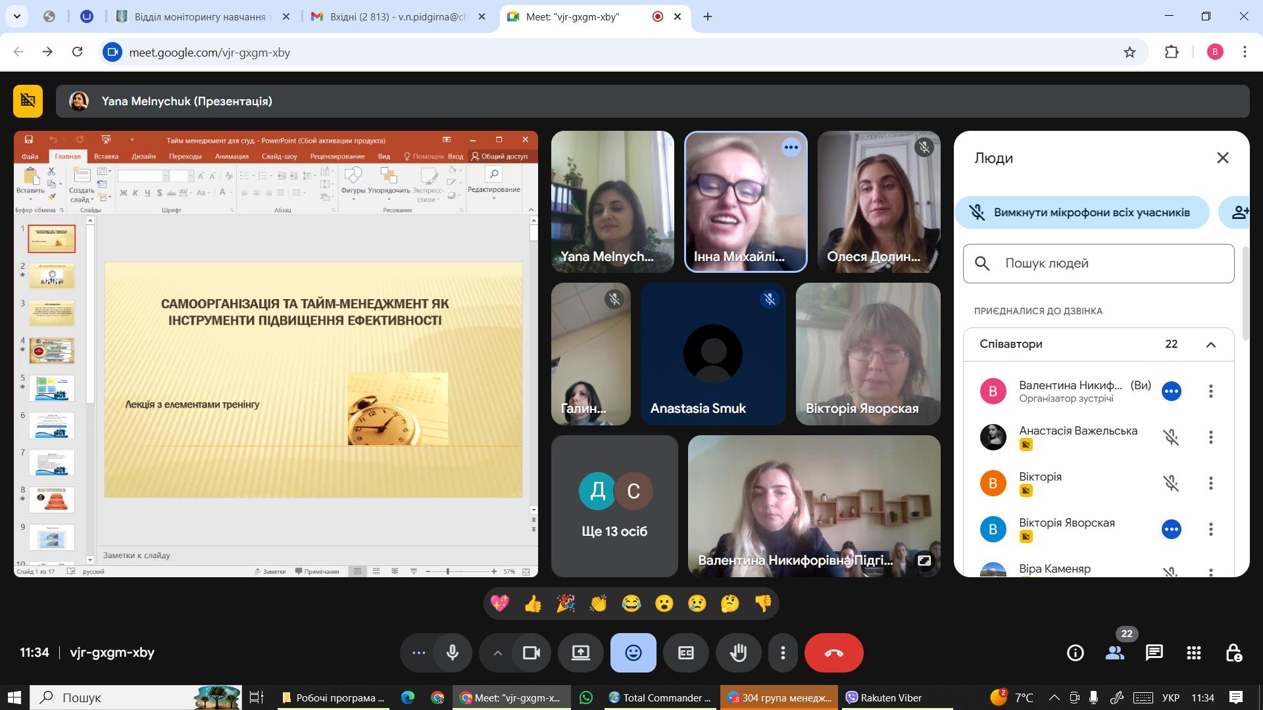
Task: Click the raise hand icon
Action: 738,653
